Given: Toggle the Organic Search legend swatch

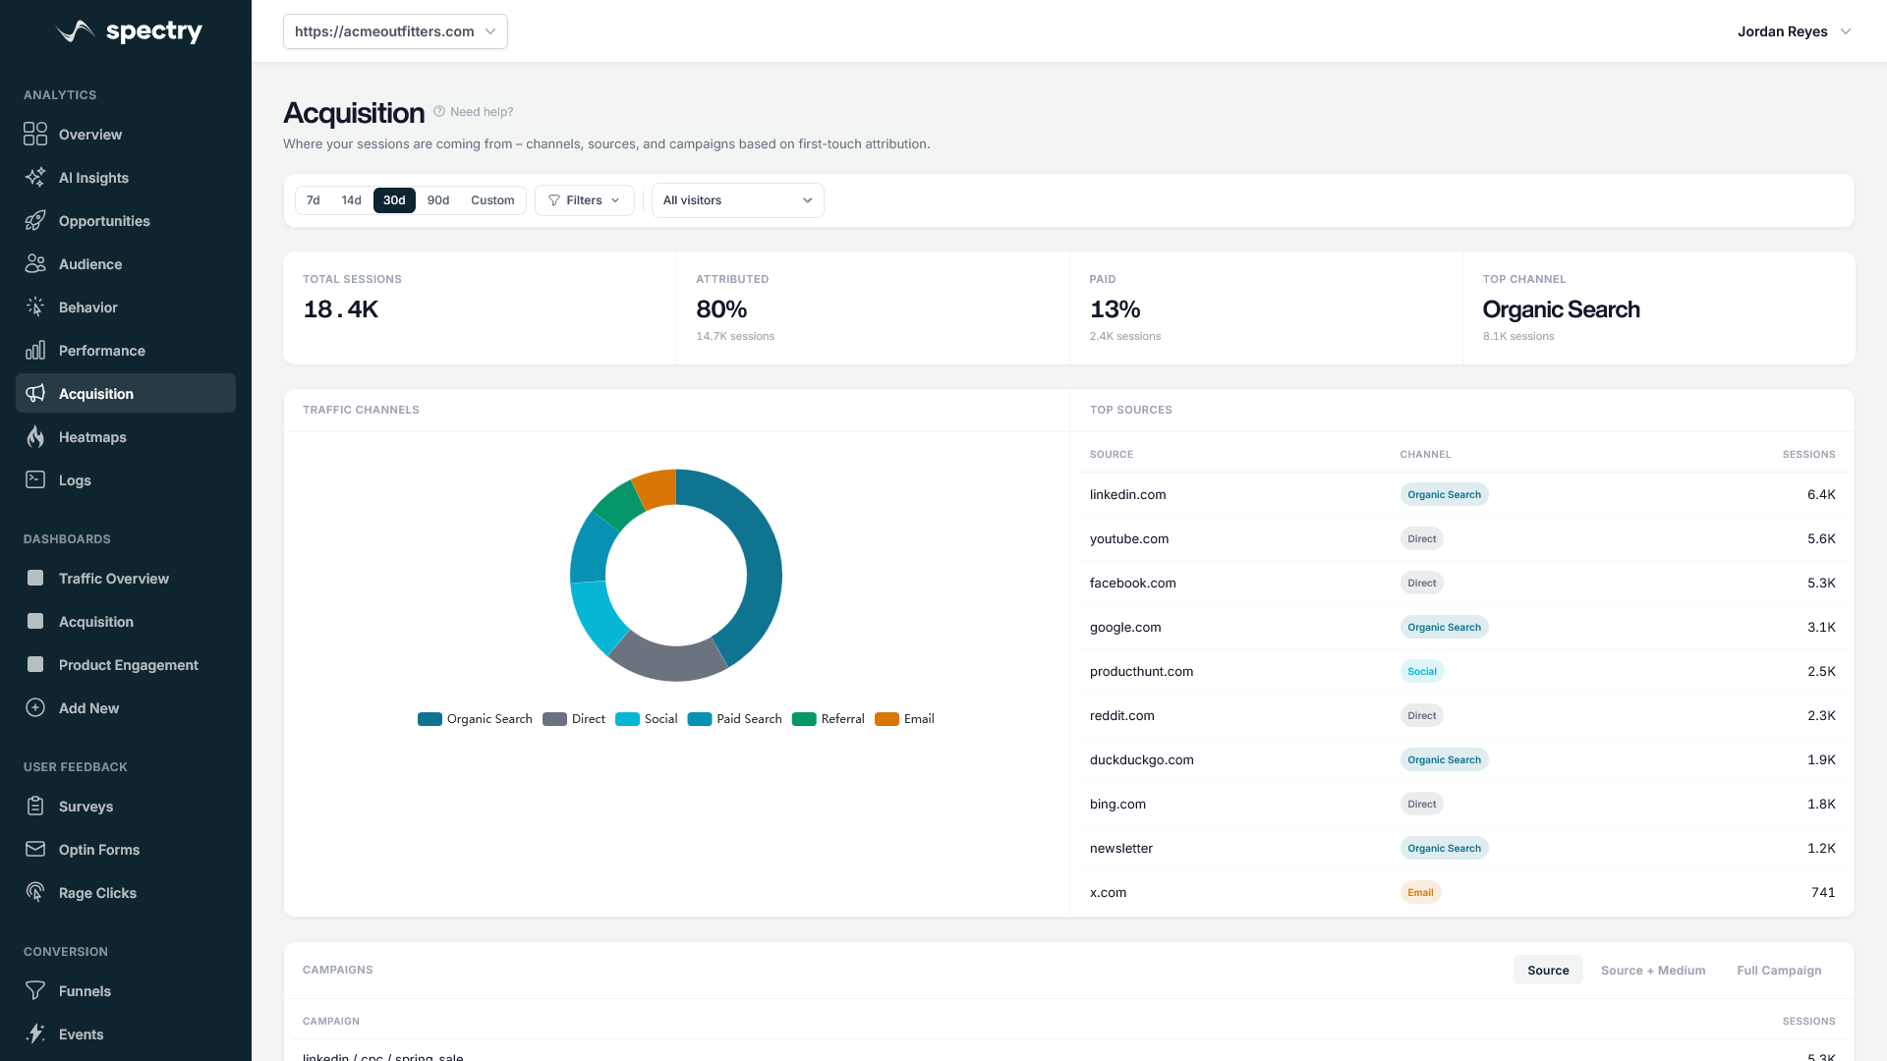Looking at the screenshot, I should pos(429,719).
